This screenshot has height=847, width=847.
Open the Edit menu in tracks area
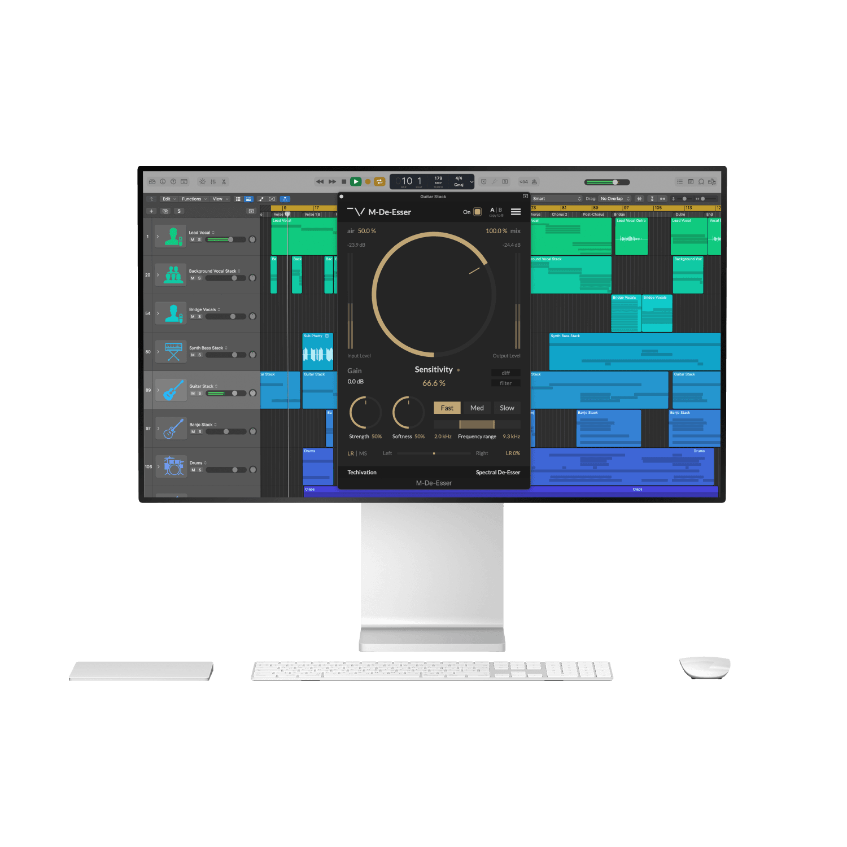(x=169, y=199)
